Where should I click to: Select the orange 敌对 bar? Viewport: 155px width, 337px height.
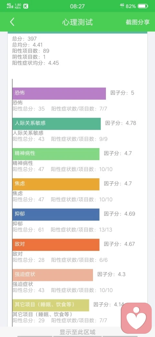pos(56,245)
